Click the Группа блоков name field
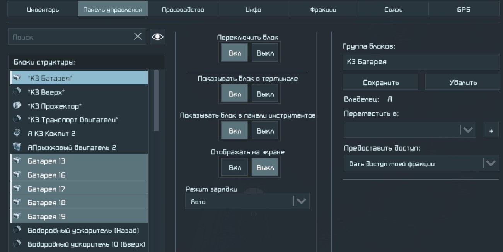This screenshot has height=252, width=503. 421,62
